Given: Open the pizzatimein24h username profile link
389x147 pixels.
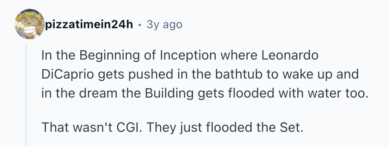Looking at the screenshot, I should 89,24.
